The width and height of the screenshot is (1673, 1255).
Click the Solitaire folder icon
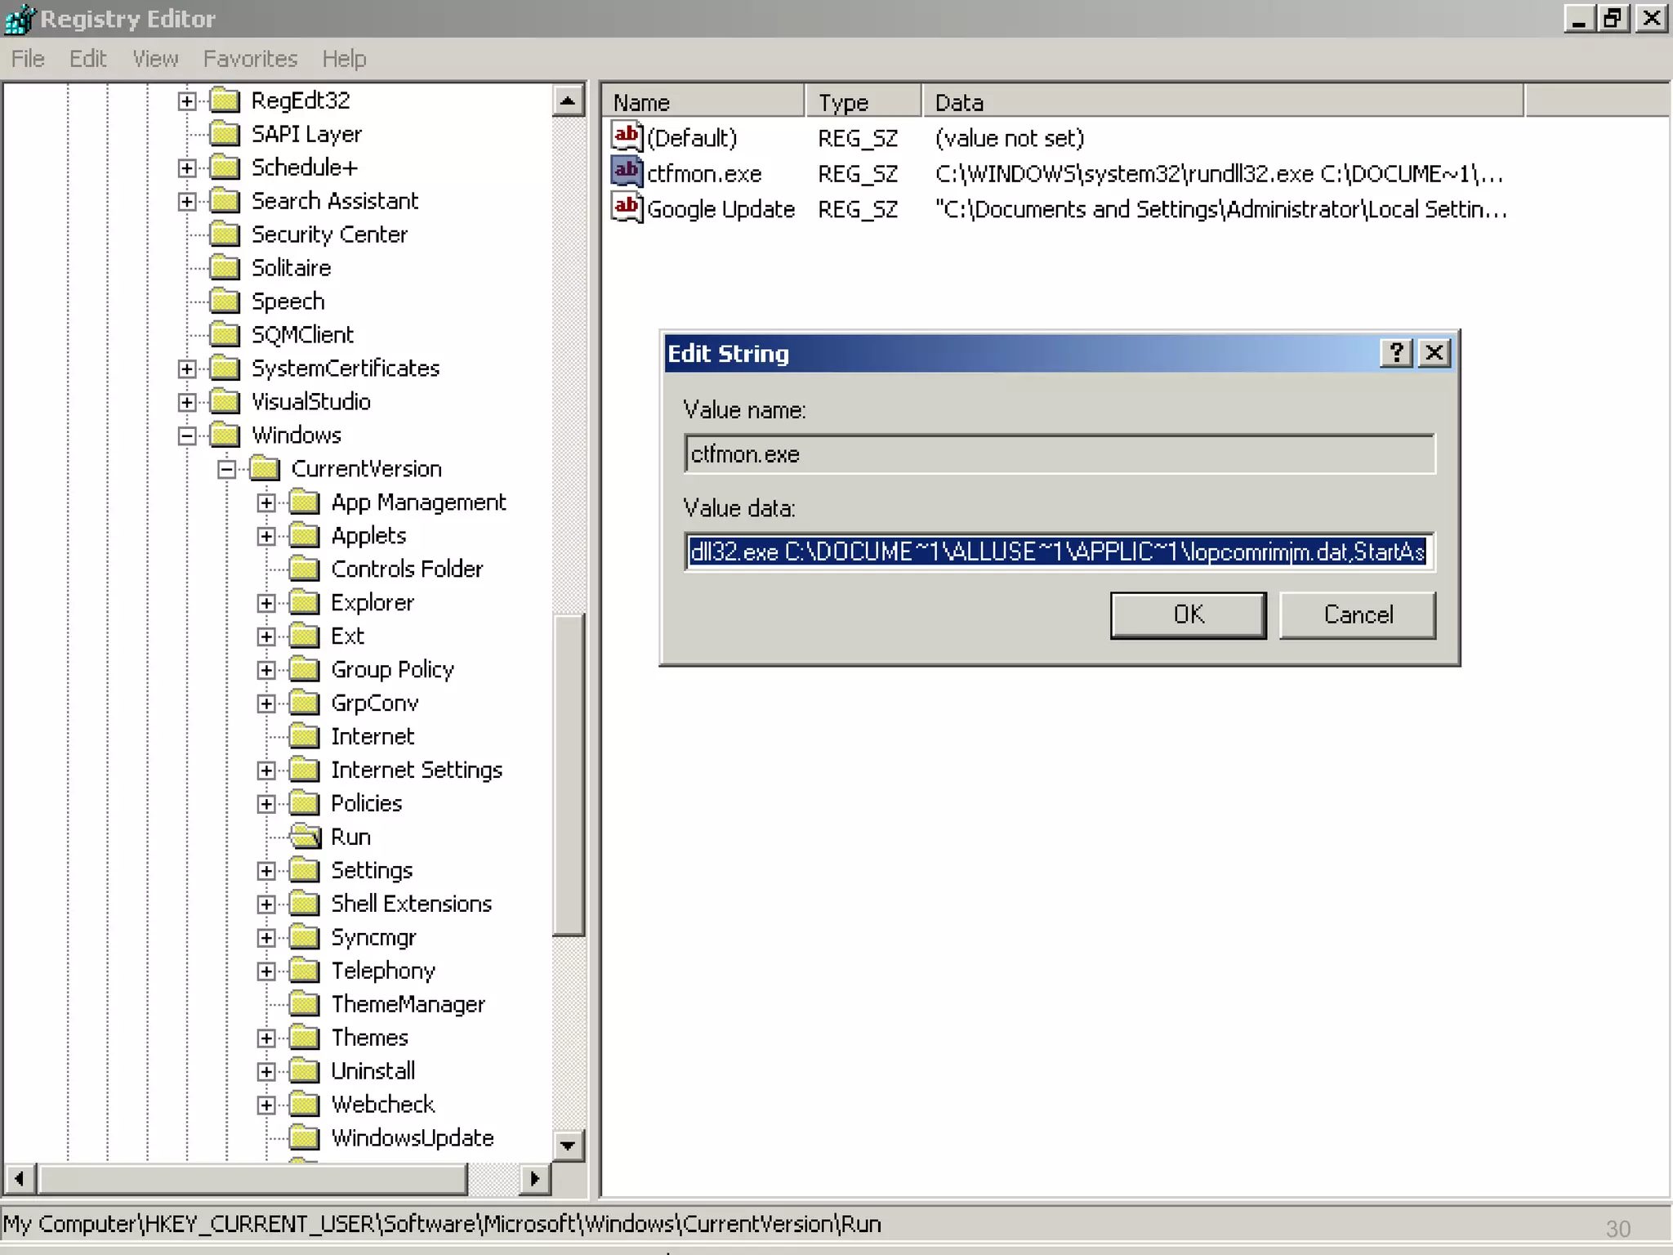click(225, 268)
